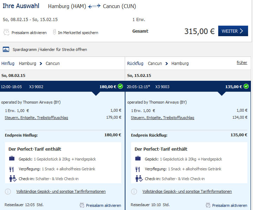
Task: Click the paperclip Merkzettel icon
Action: pos(54,32)
